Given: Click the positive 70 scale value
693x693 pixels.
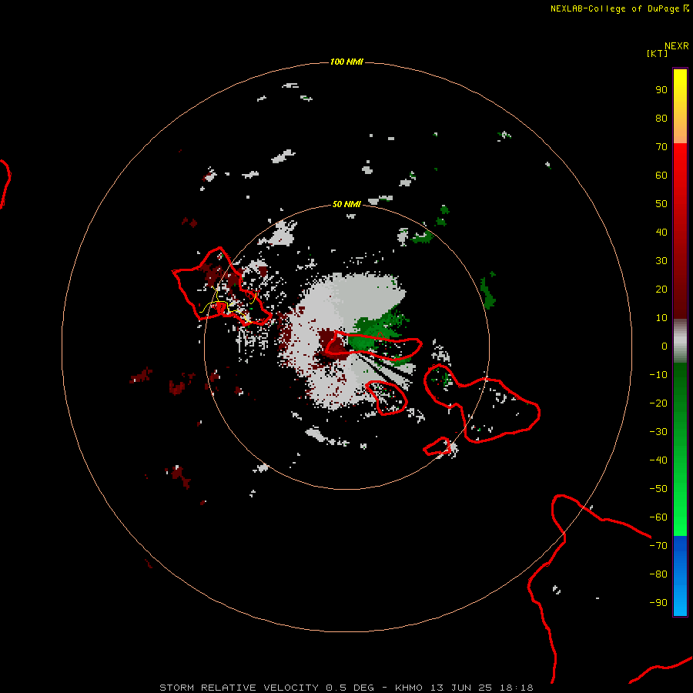Looking at the screenshot, I should [661, 147].
